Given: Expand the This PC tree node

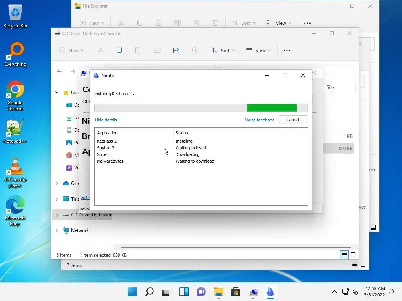Looking at the screenshot, I should 57,199.
